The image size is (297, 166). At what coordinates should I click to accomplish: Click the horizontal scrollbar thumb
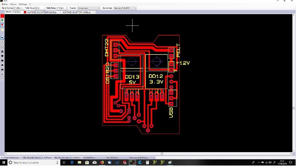(x=162, y=153)
